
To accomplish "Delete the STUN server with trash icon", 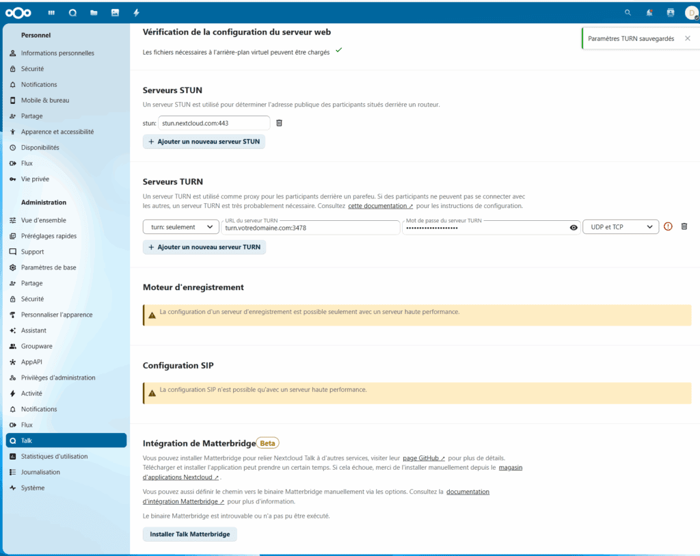I will [x=279, y=123].
